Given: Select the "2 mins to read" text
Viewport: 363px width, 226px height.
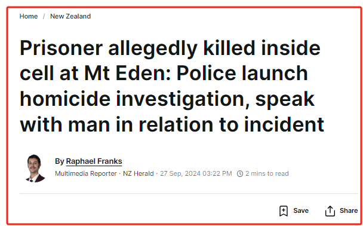Looking at the screenshot, I should point(267,173).
